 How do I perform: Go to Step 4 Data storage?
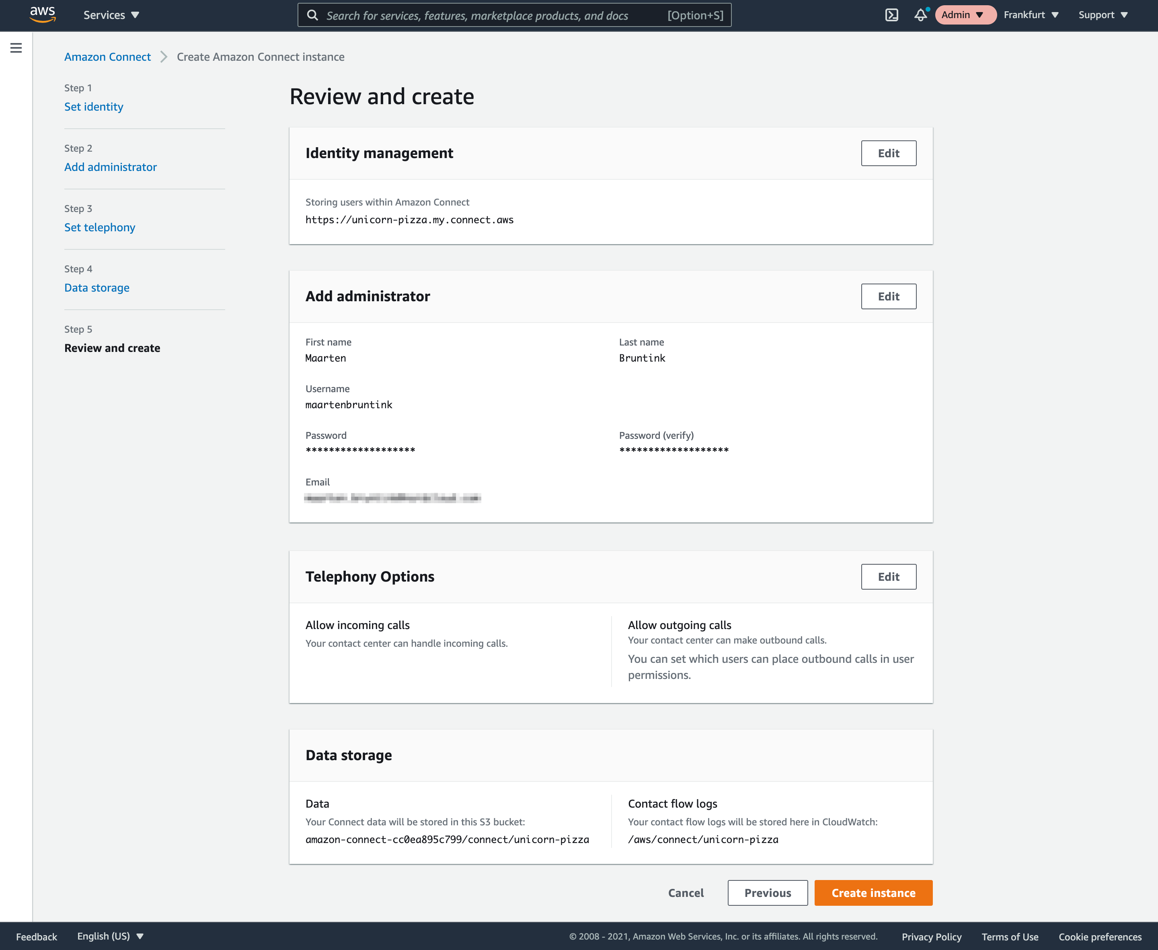[97, 288]
